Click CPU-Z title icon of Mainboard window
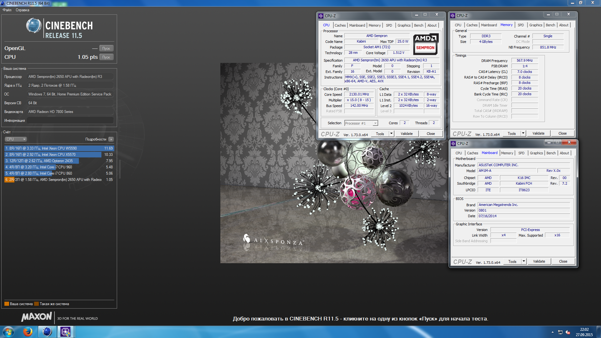 (x=453, y=143)
